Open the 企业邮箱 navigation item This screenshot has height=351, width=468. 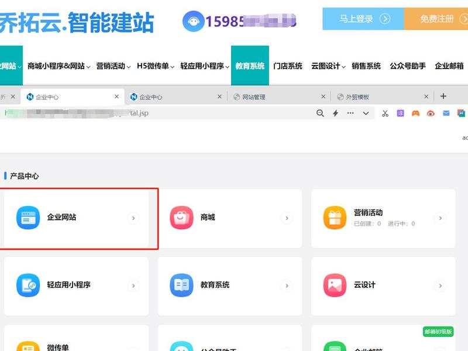click(449, 66)
